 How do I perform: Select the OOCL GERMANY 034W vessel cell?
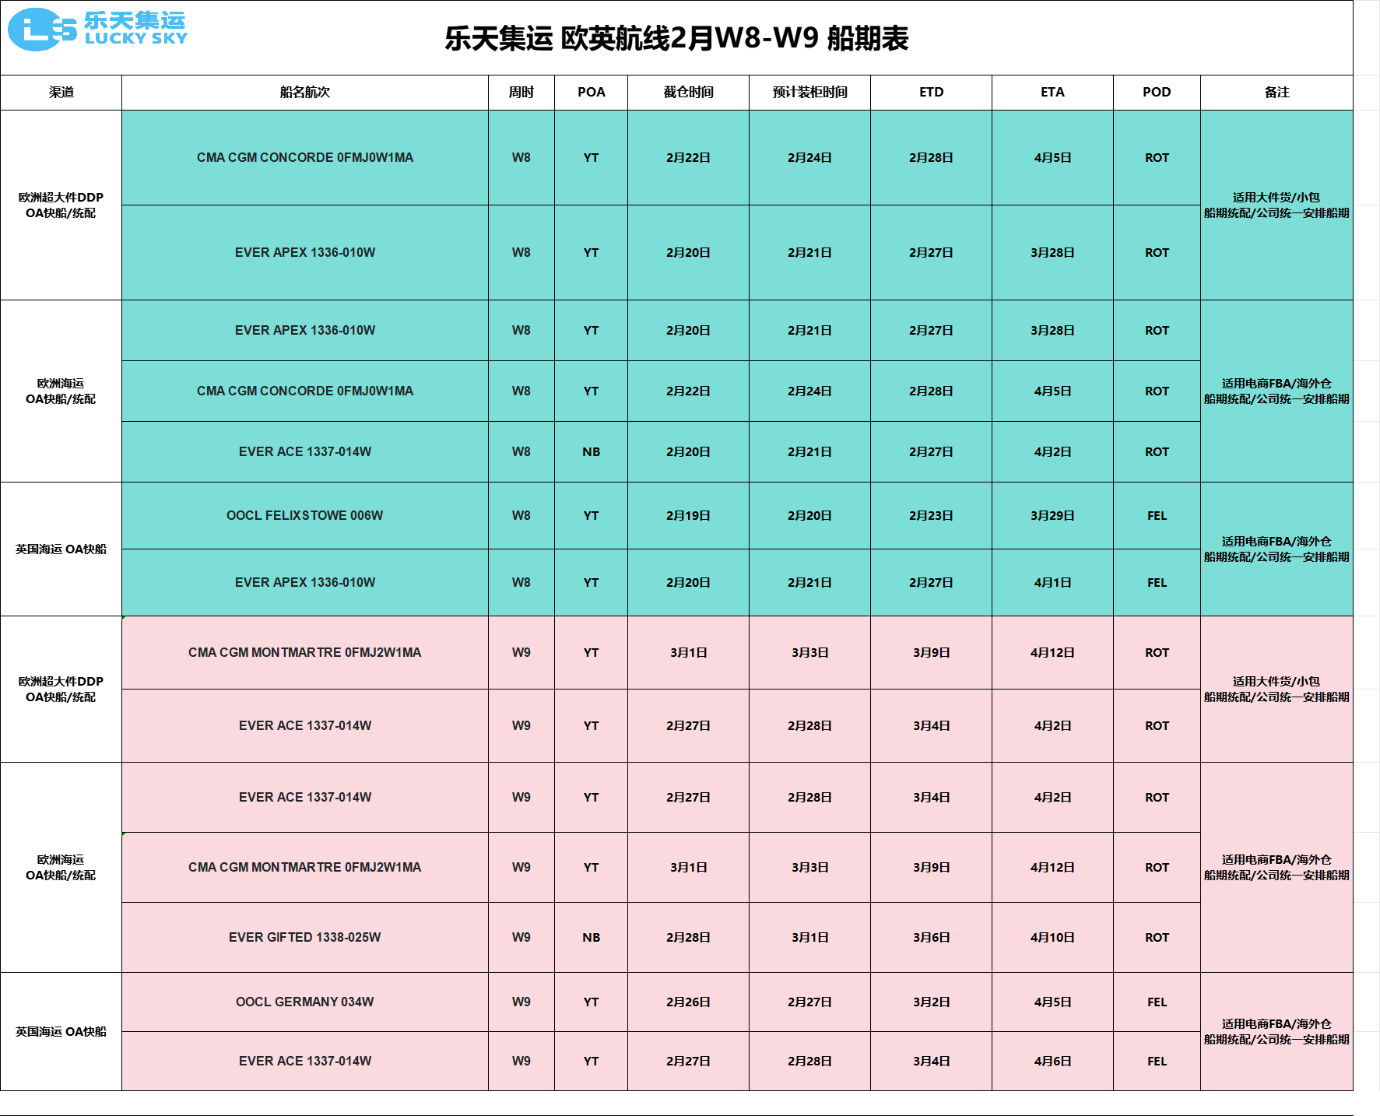point(305,1002)
